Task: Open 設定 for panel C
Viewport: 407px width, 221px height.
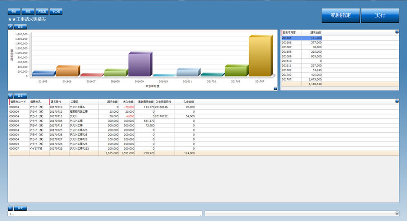Action: (x=20, y=208)
